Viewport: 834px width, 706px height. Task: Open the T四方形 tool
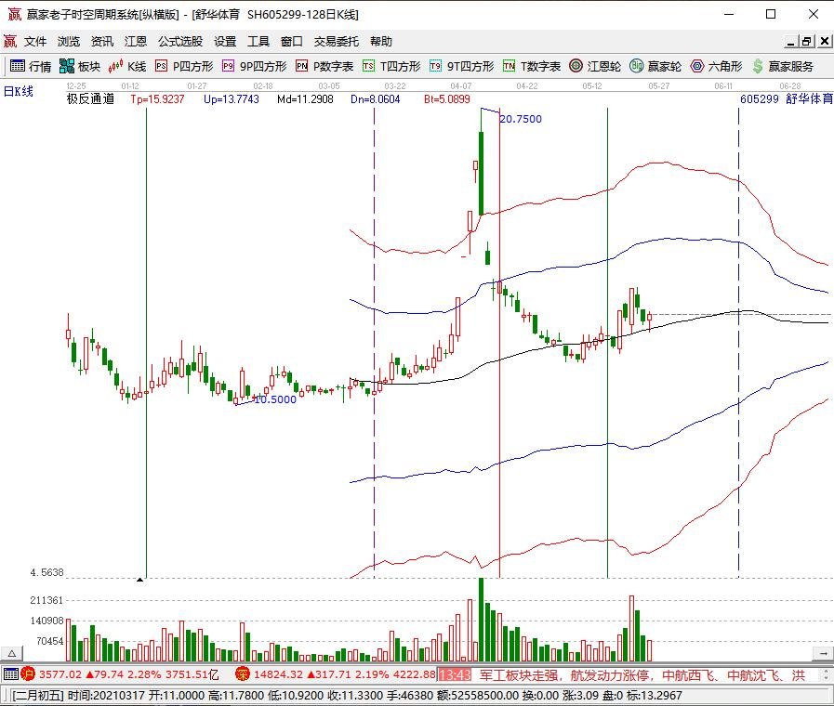(391, 66)
